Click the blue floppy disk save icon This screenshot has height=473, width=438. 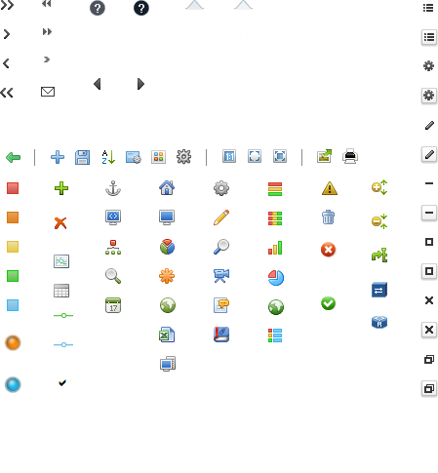tap(82, 157)
